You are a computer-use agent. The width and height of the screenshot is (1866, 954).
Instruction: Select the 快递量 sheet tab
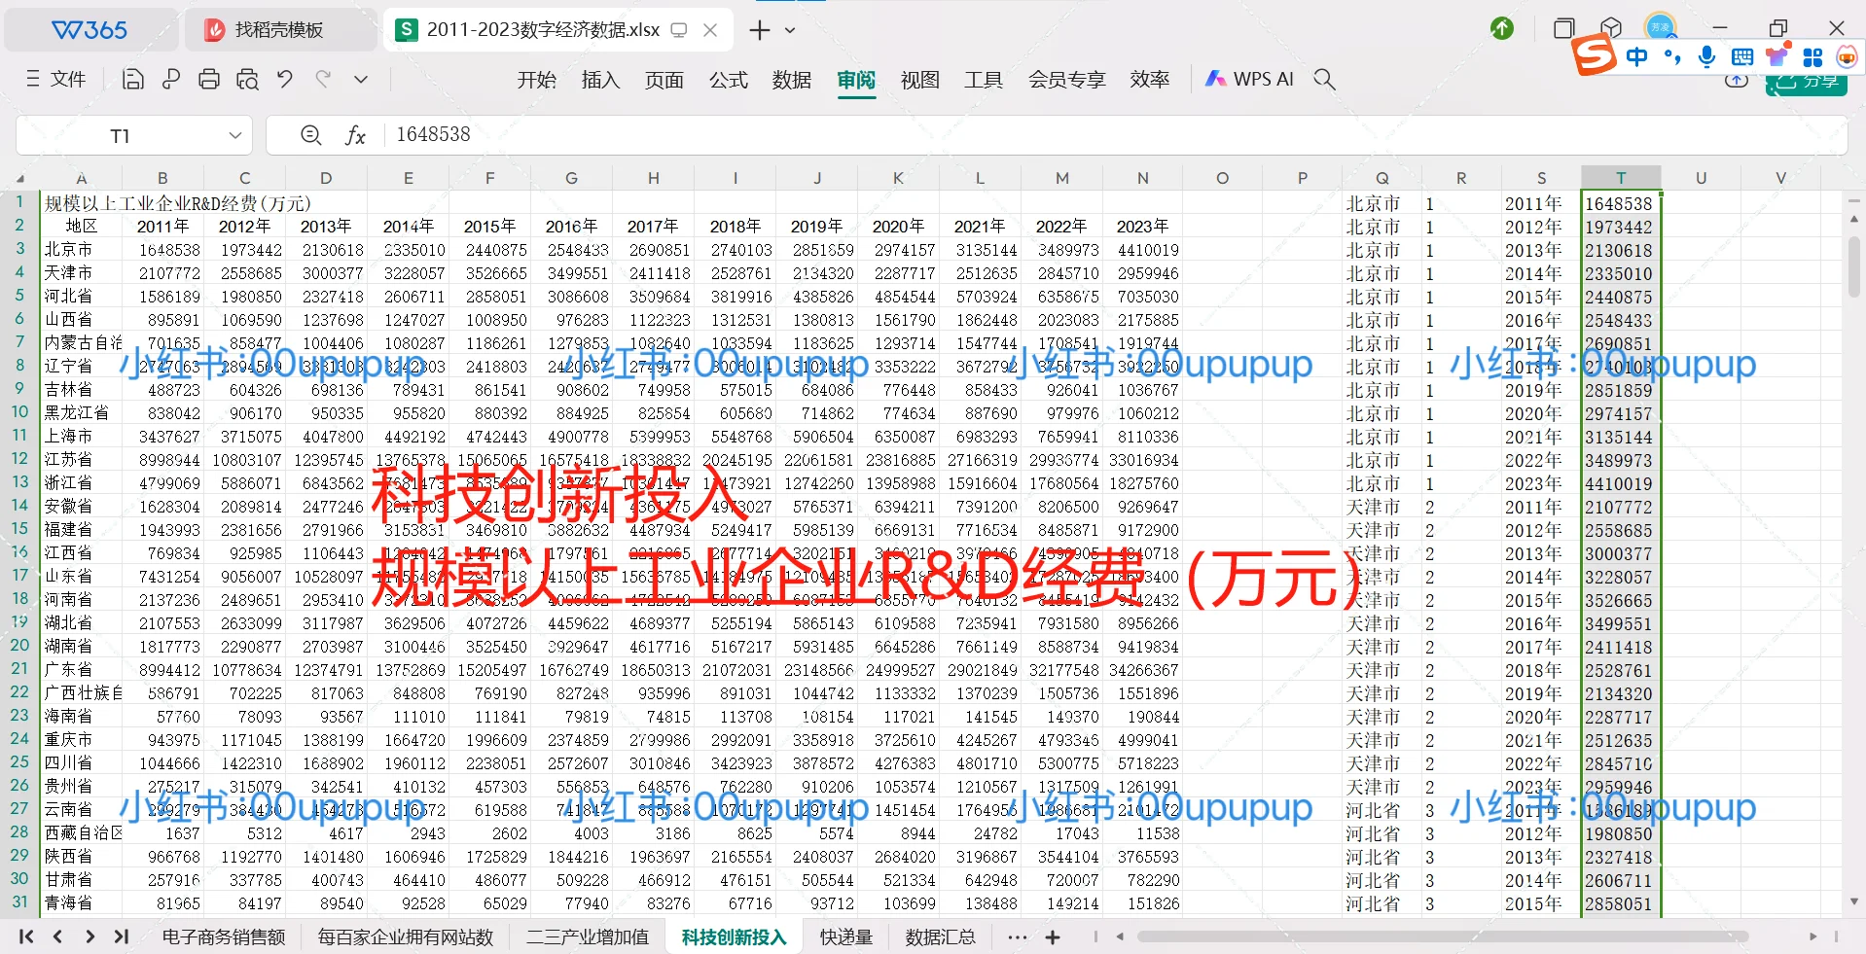point(843,936)
